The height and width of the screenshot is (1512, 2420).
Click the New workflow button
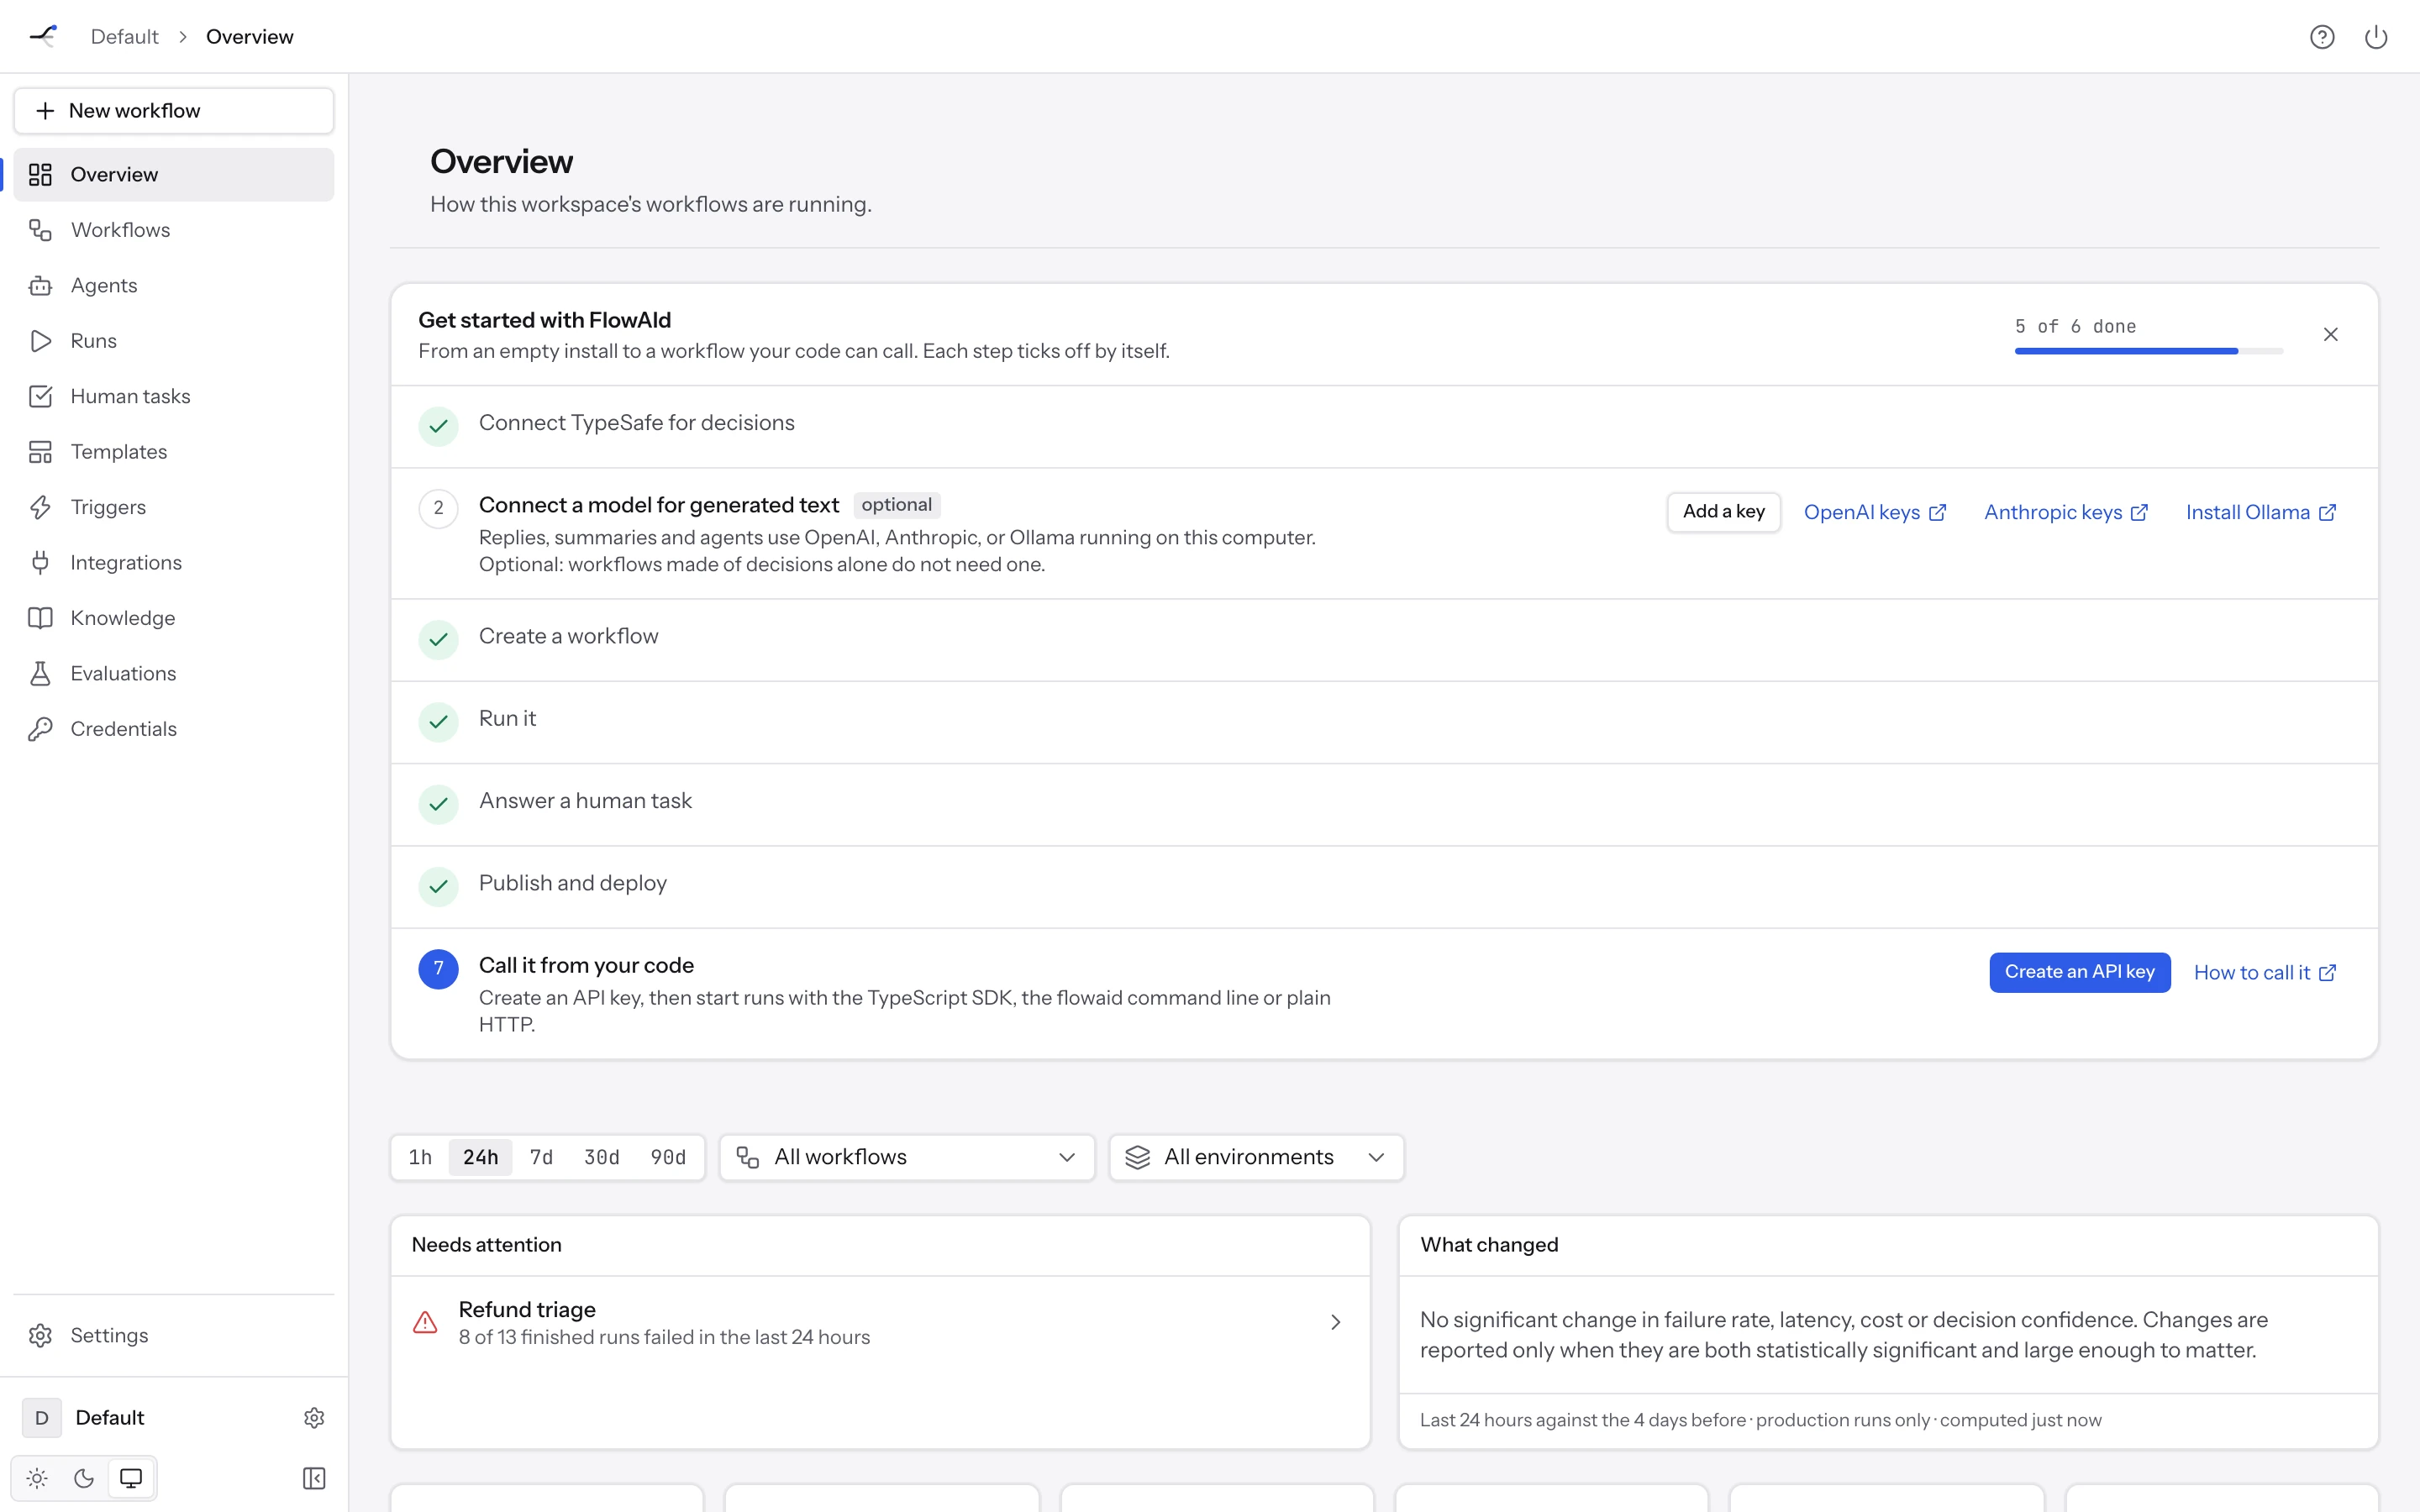click(x=173, y=111)
